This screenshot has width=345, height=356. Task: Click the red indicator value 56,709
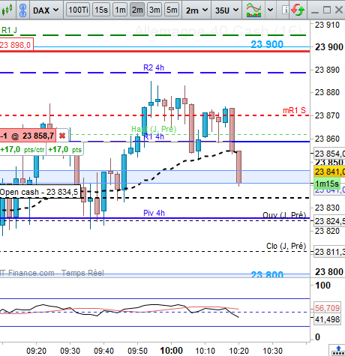click(x=327, y=308)
